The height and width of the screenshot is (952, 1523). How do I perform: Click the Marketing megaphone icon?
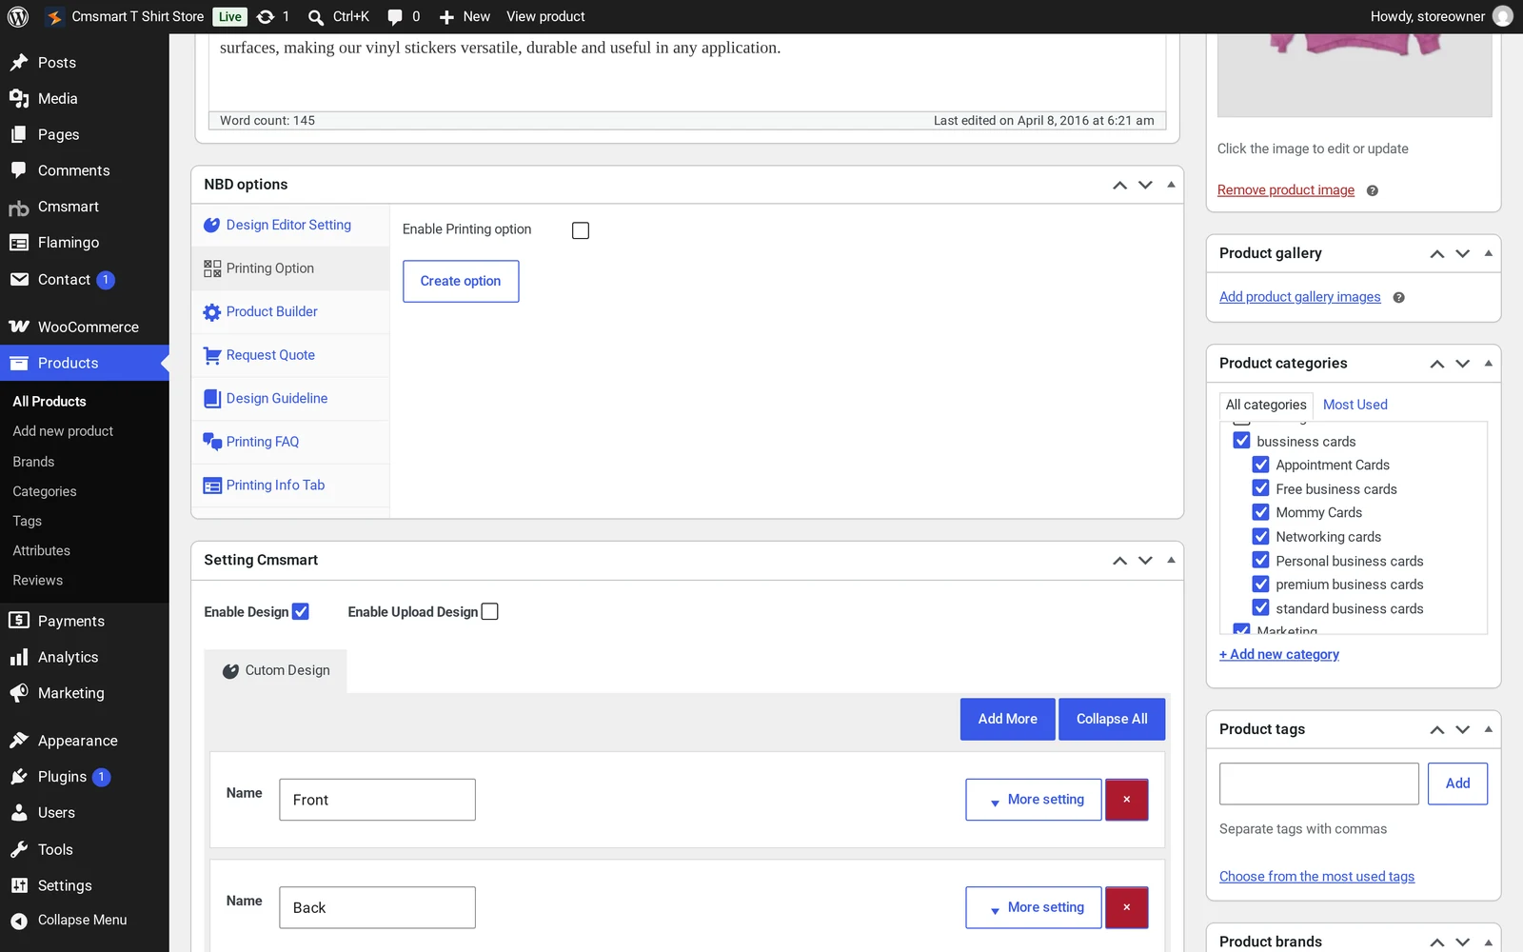(19, 693)
